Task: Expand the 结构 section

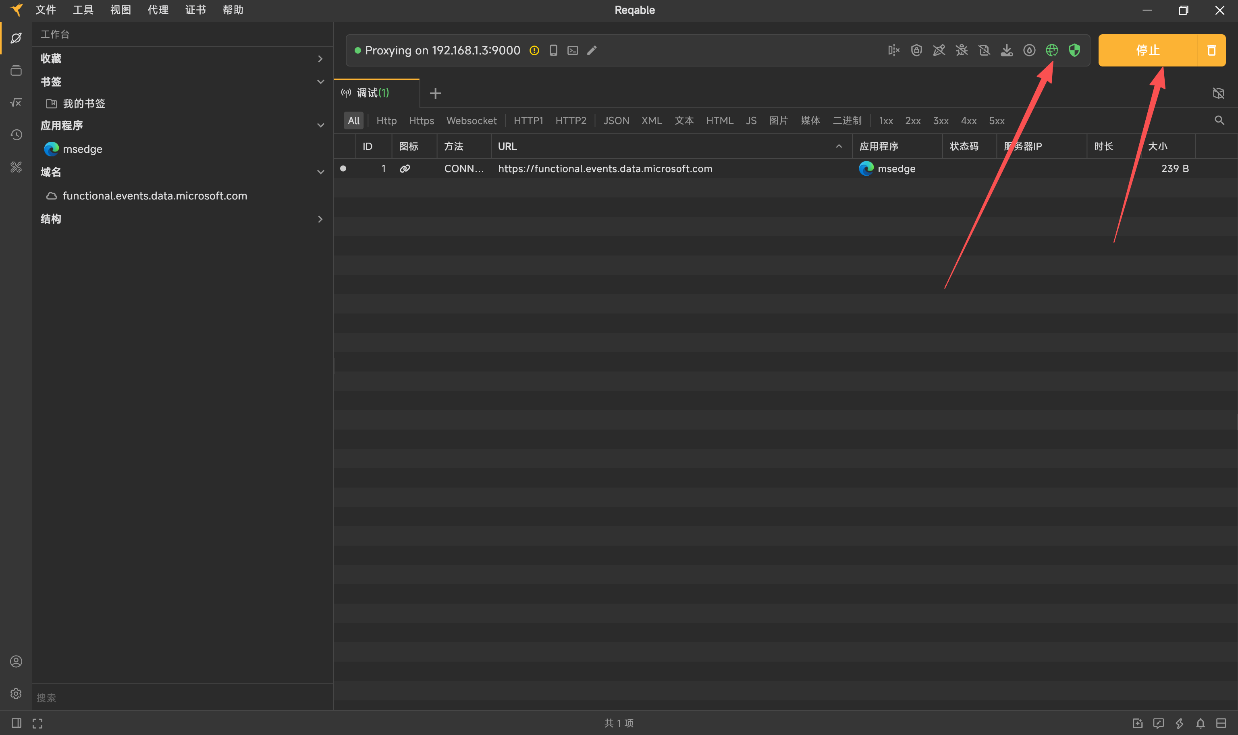Action: tap(320, 219)
